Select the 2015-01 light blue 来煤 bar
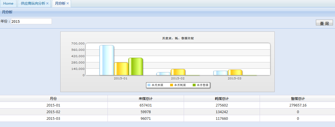 107,60
